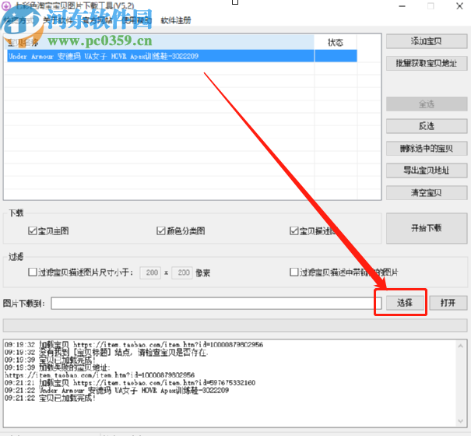Click log line with id=597675332160 URL
The width and height of the screenshot is (471, 436).
[x=130, y=383]
